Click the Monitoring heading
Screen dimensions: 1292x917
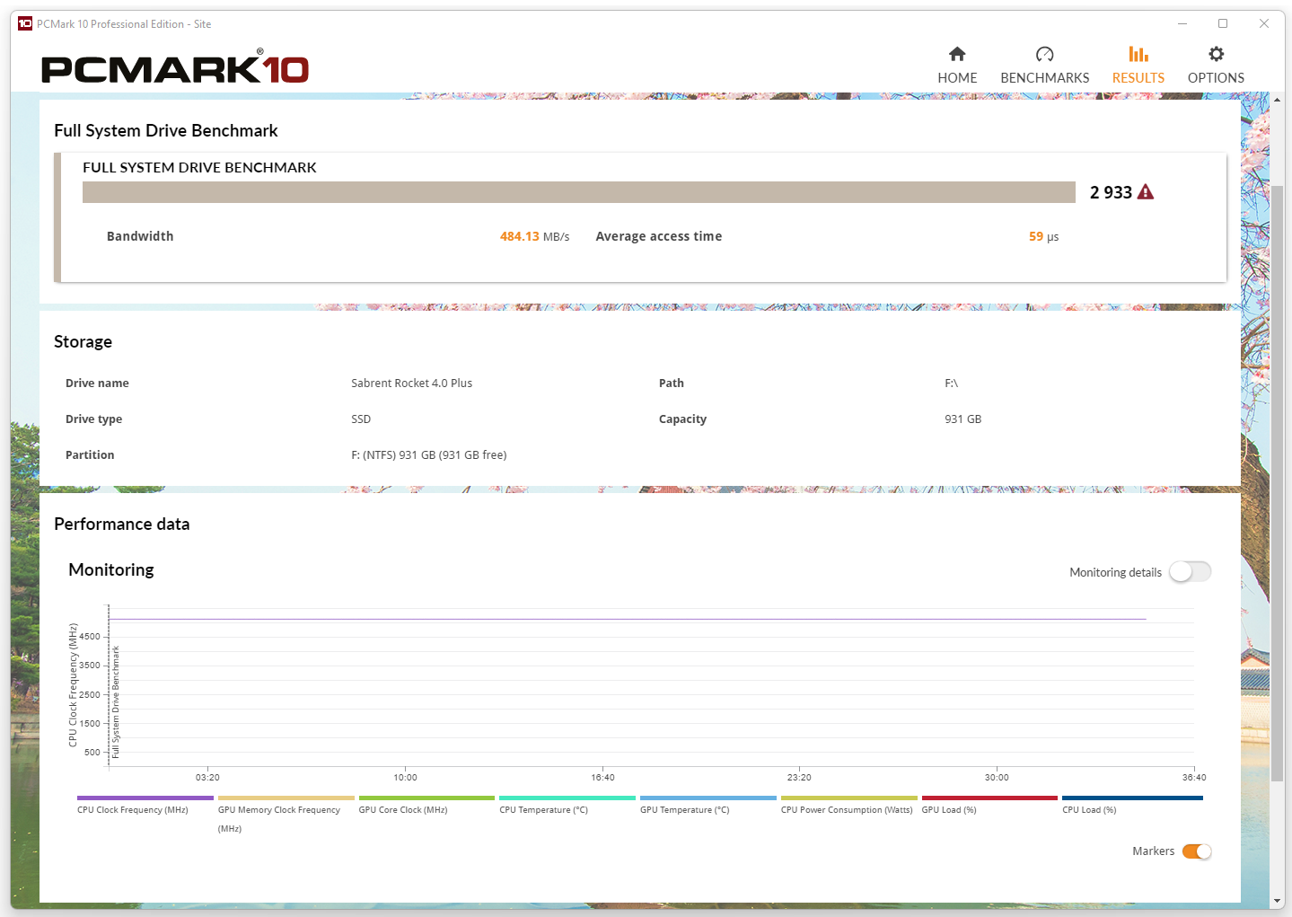tap(111, 569)
